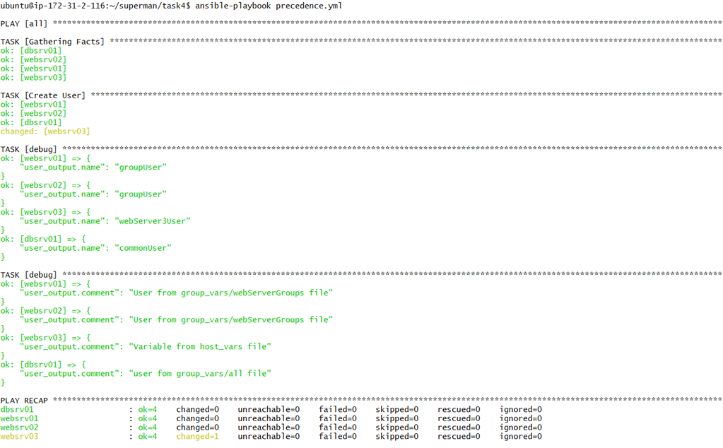Click the PLAY RECAP header line
This screenshot has width=723, height=448.
pyautogui.click(x=23, y=400)
